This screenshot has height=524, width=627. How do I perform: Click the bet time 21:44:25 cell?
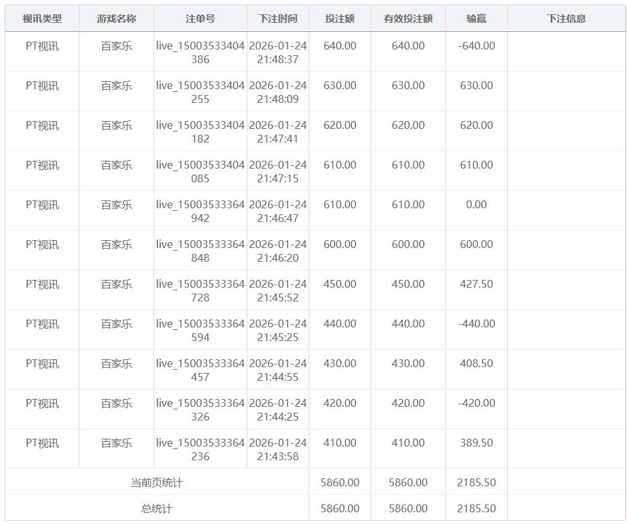click(x=277, y=410)
